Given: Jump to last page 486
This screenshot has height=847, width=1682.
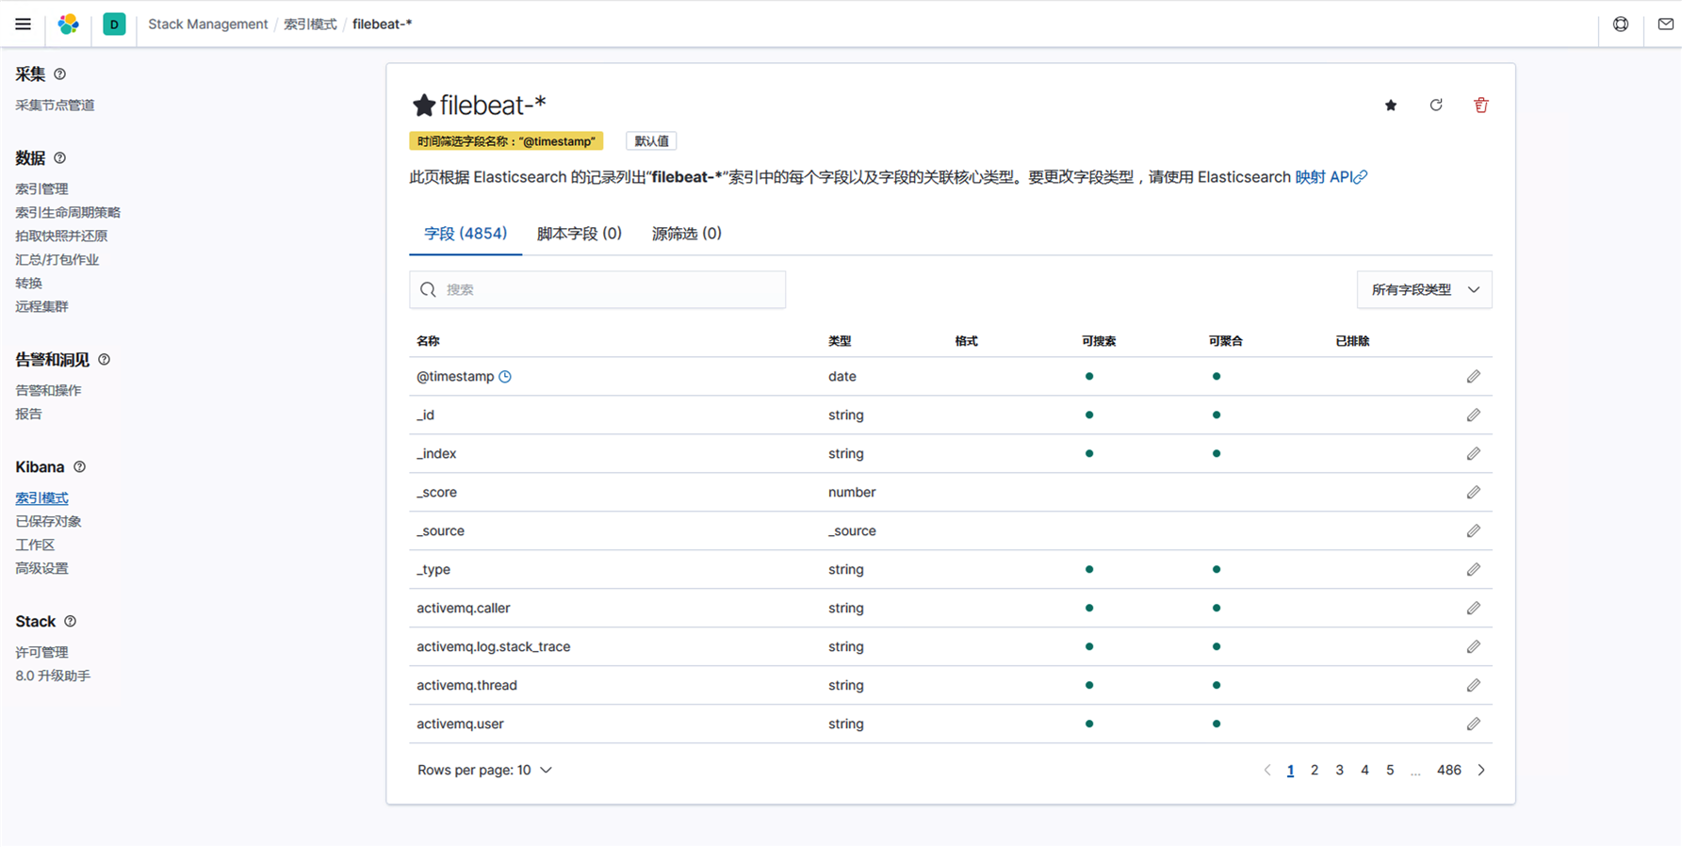Looking at the screenshot, I should (1449, 771).
